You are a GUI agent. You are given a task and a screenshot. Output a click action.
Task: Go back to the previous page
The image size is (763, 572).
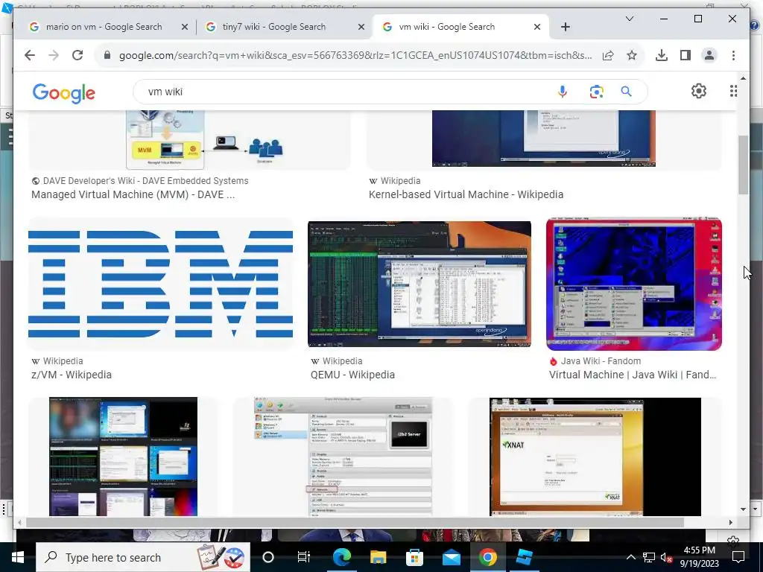coord(30,55)
